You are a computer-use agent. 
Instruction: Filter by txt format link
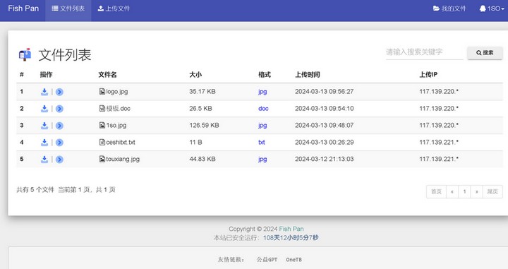click(x=262, y=143)
